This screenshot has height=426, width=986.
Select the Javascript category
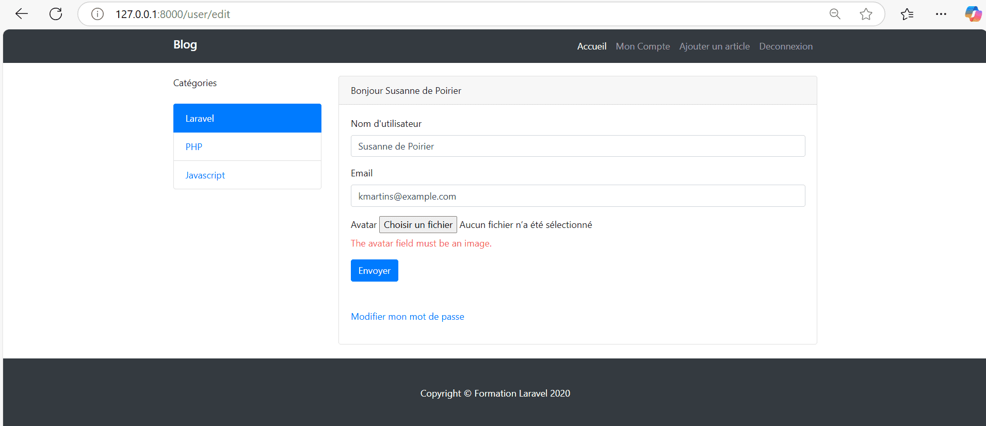(x=247, y=175)
